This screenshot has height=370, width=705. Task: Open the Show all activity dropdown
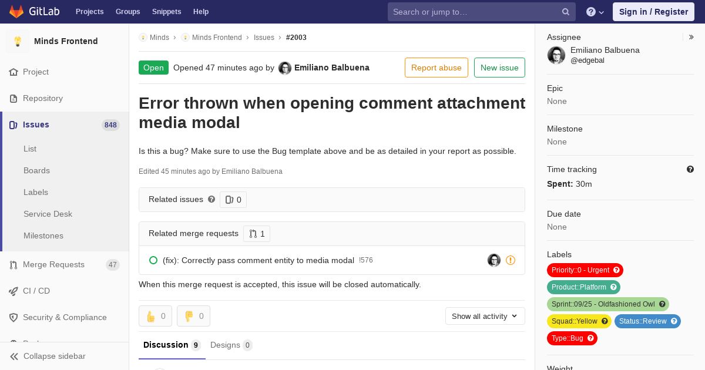[485, 316]
